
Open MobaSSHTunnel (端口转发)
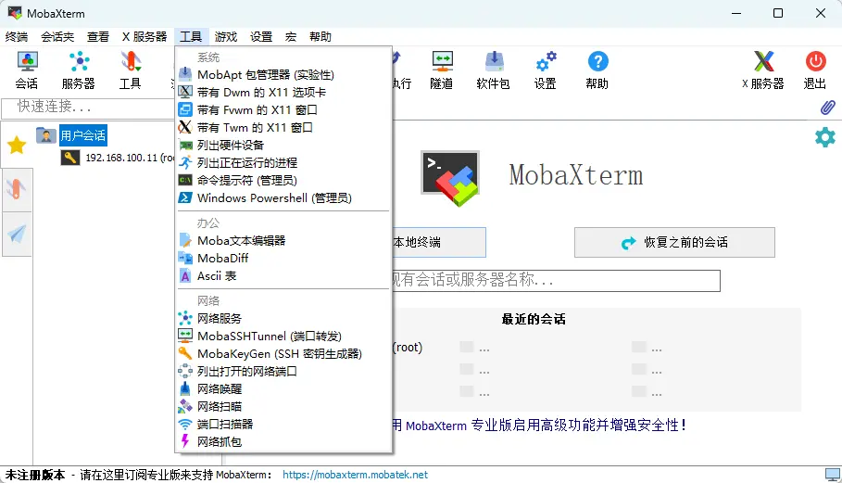(x=283, y=337)
